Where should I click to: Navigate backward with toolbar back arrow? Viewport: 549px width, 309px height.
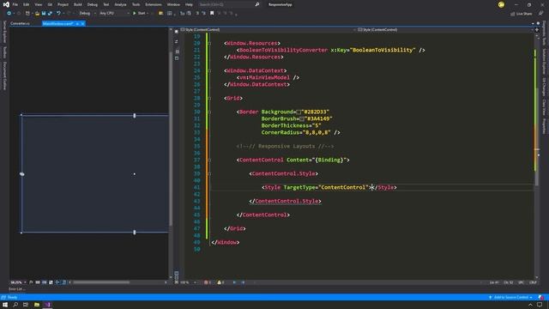9,14
